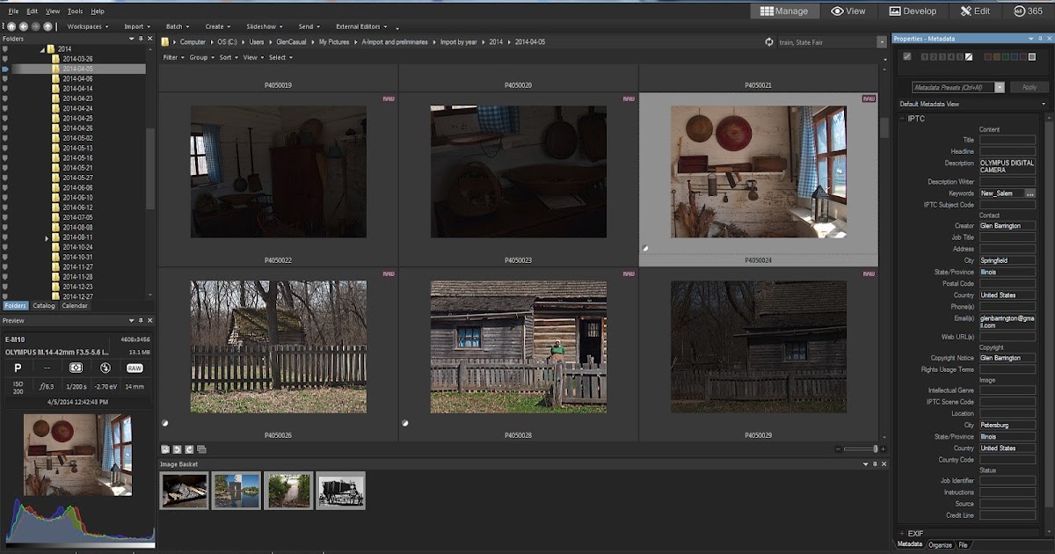
Task: Toggle Easy-Select marker for 2014-04-06 folder
Action: [4, 79]
